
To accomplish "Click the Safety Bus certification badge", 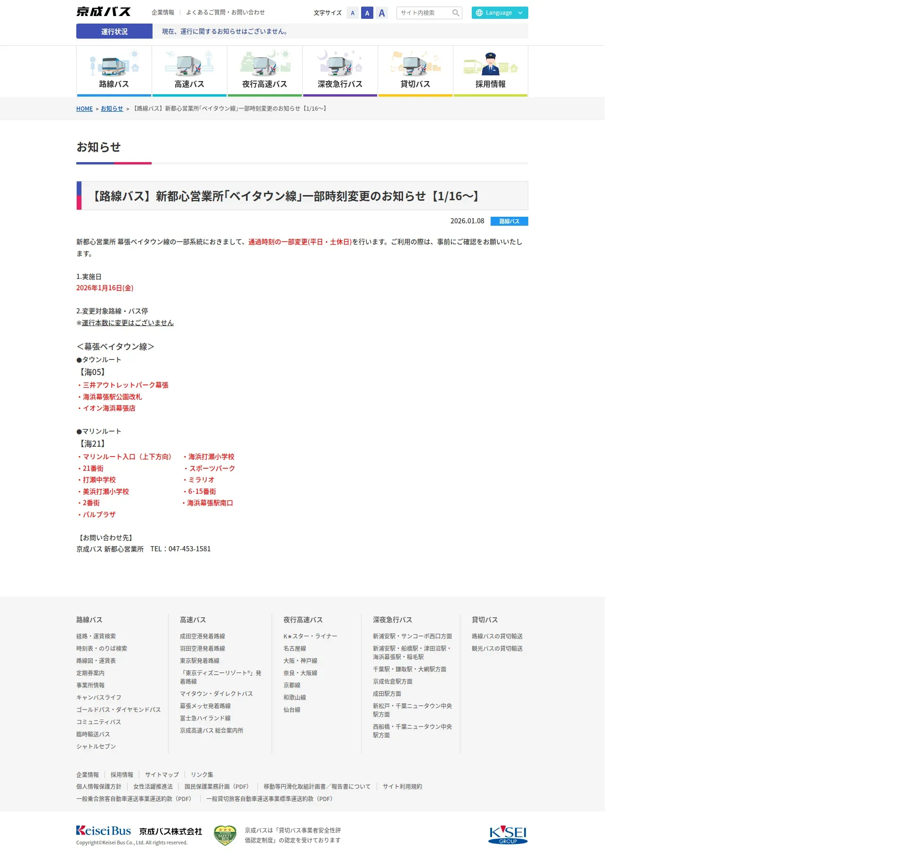I will (225, 835).
